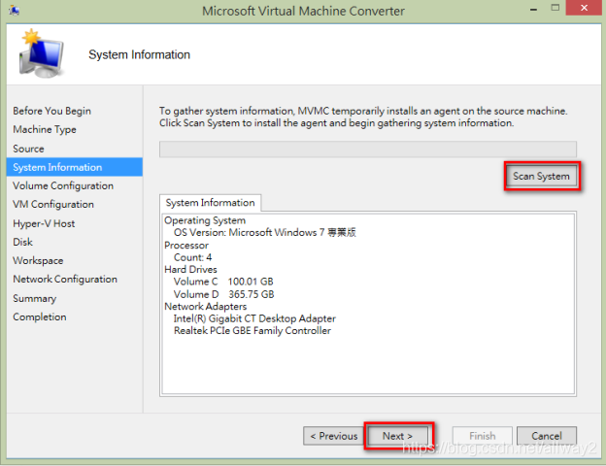This screenshot has width=606, height=466.
Task: Close the Virtual Machine Converter window
Action: coord(584,8)
